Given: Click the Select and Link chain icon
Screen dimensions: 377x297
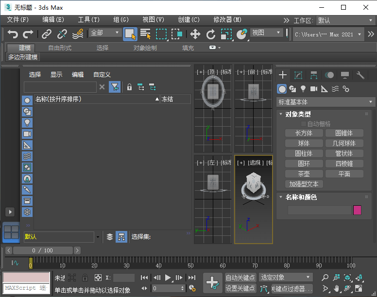Looking at the screenshot, I should tap(46, 34).
